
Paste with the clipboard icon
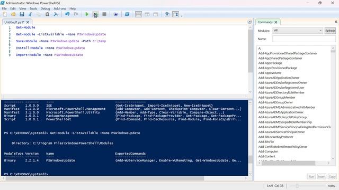click(x=47, y=14)
